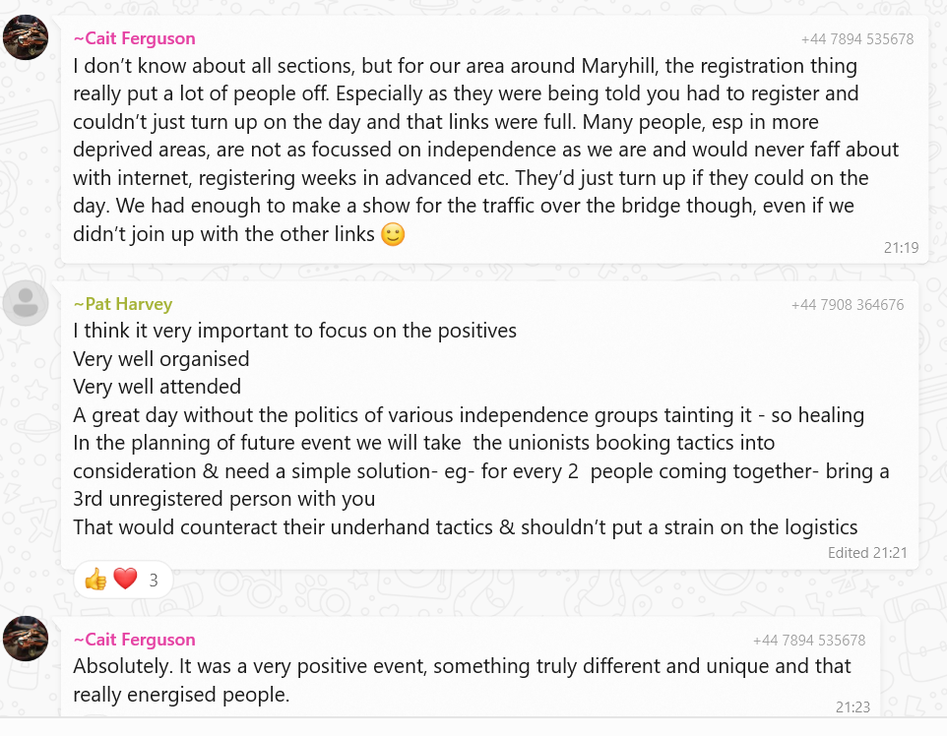Click ~Cait Ferguson's name above the "Absolutely" reply
The height and width of the screenshot is (736, 947).
134,640
